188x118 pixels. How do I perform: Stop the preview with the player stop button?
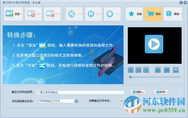146,70
